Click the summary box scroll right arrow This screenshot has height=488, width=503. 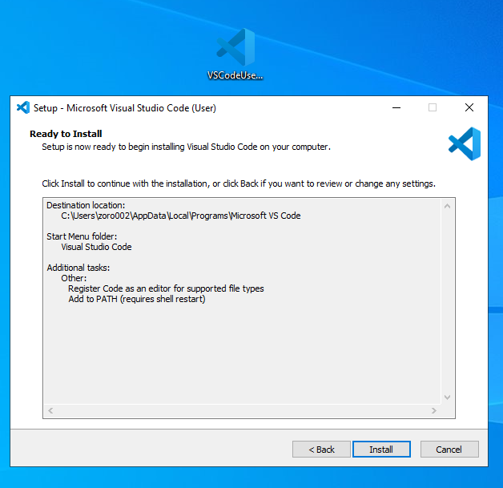coord(433,410)
